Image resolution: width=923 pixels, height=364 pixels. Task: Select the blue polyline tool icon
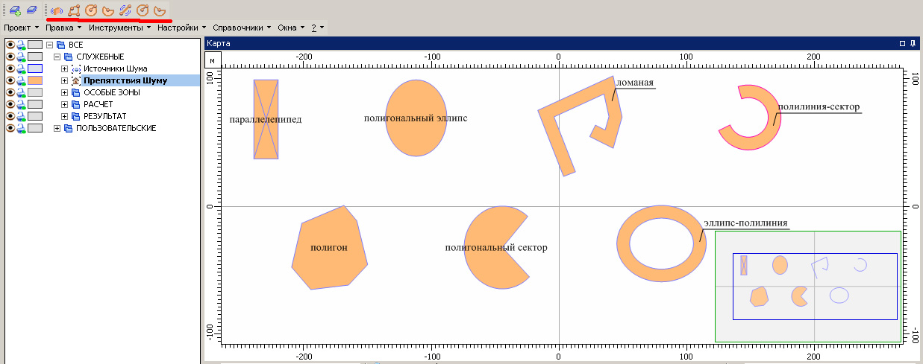pos(125,10)
